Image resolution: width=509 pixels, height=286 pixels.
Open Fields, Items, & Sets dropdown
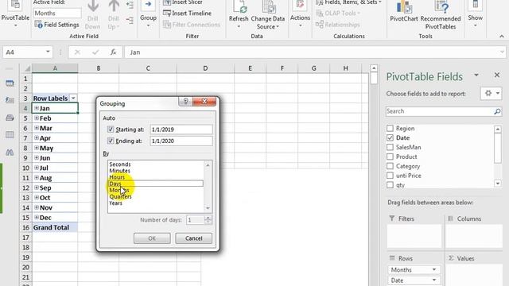348,2
